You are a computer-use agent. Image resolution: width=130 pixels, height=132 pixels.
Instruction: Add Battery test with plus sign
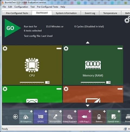pos(104,111)
